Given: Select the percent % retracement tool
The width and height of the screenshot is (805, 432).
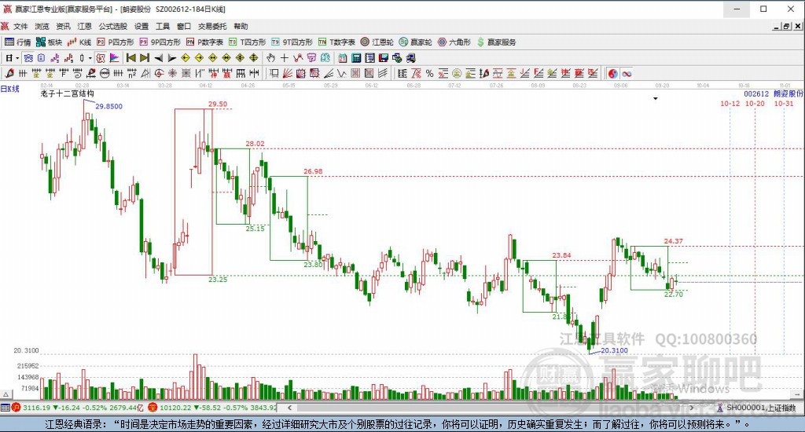Looking at the screenshot, I should [x=430, y=74].
